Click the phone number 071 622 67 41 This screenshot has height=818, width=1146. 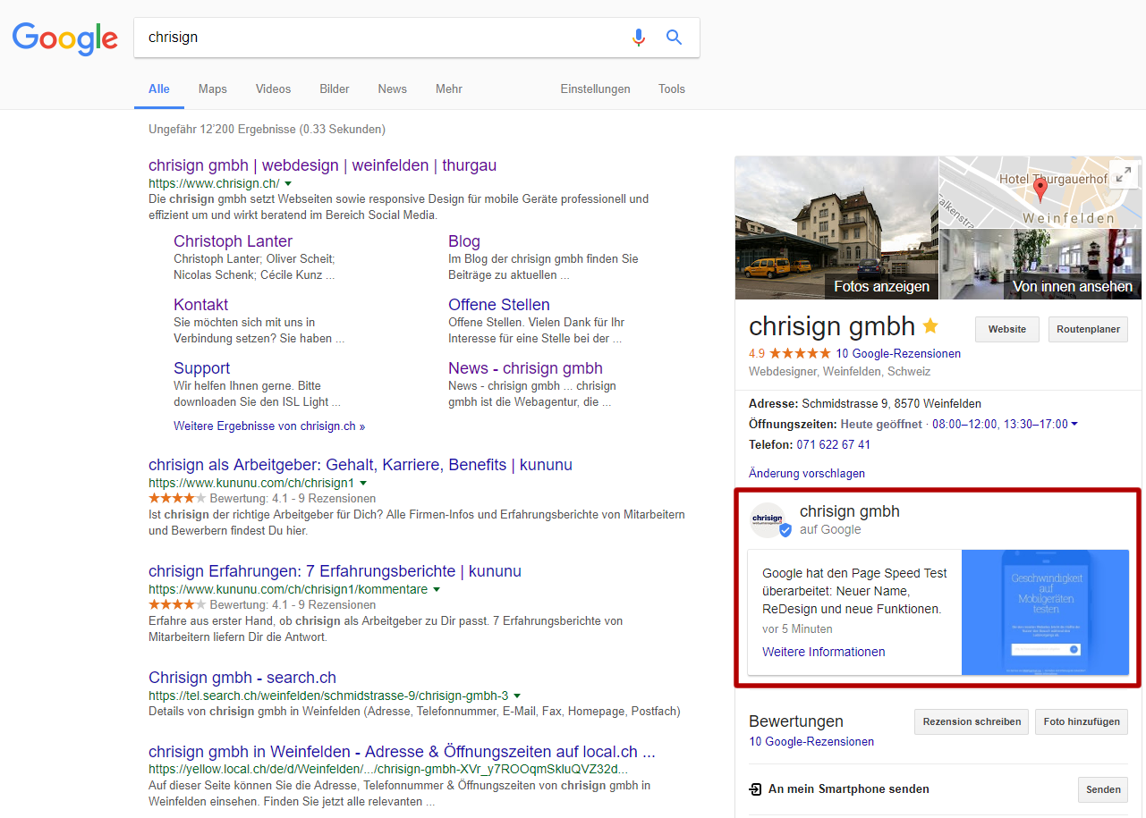[835, 444]
